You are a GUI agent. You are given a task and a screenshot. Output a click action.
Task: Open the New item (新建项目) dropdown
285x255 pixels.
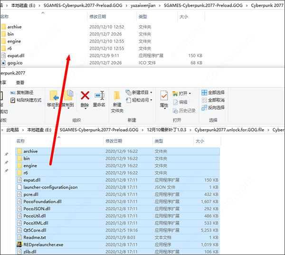(139, 93)
